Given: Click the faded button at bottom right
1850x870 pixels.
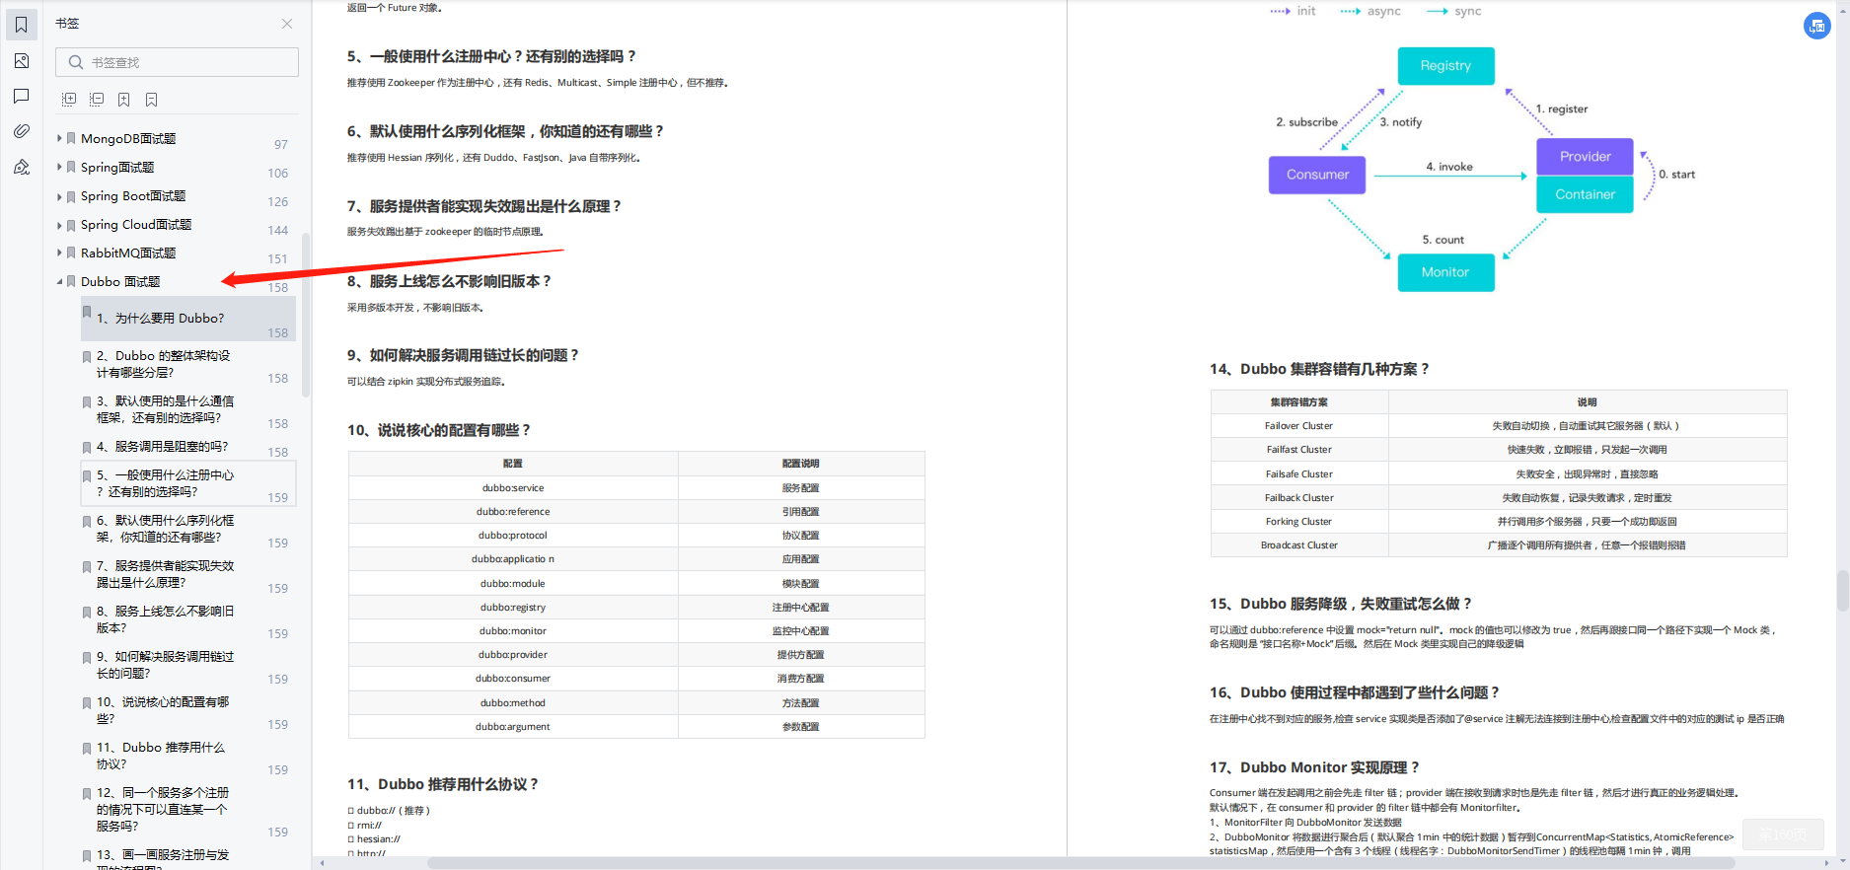Looking at the screenshot, I should [x=1782, y=834].
